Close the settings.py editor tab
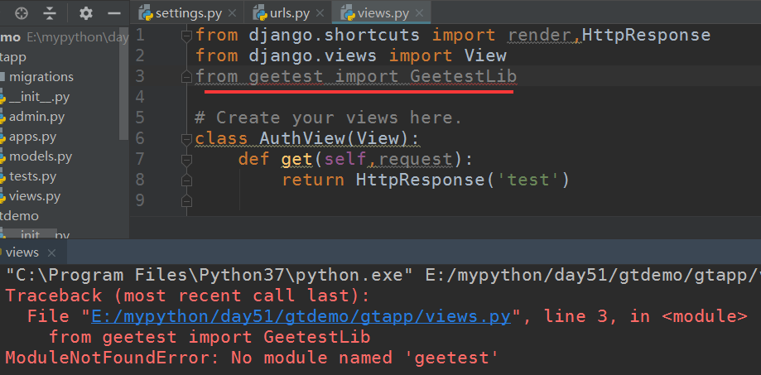The width and height of the screenshot is (761, 375). click(232, 14)
